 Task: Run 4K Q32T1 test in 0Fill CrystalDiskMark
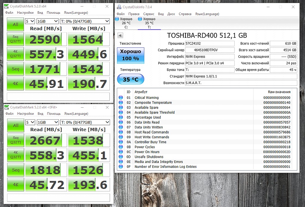pyautogui.click(x=15, y=155)
